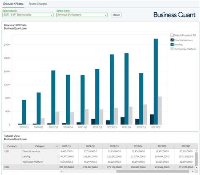This screenshot has height=175, width=200.
Task: Click the Business Quant logo
Action: coord(175,15)
